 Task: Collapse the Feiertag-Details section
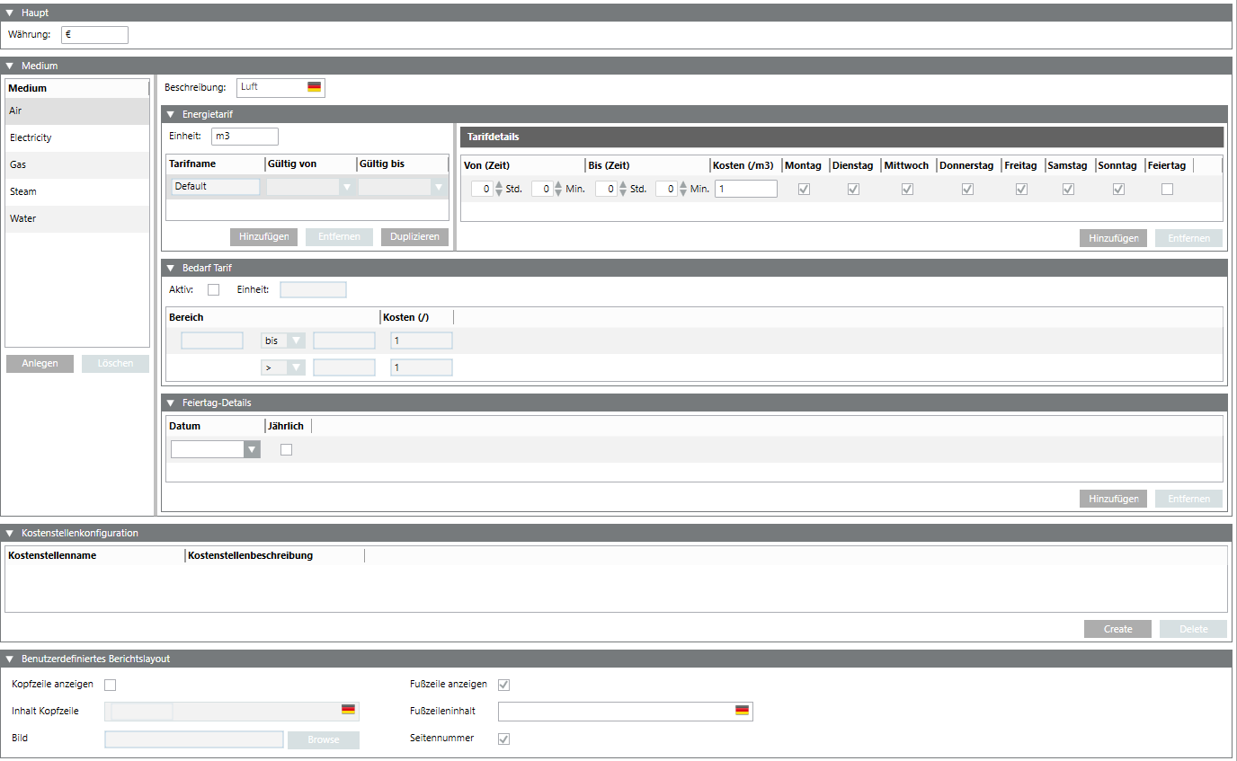171,403
